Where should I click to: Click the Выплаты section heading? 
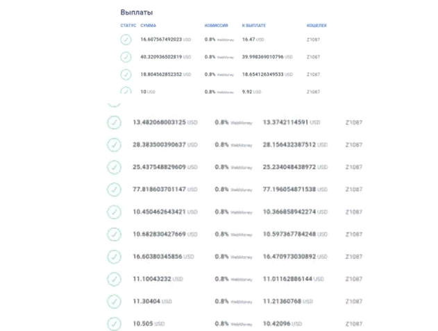(137, 12)
